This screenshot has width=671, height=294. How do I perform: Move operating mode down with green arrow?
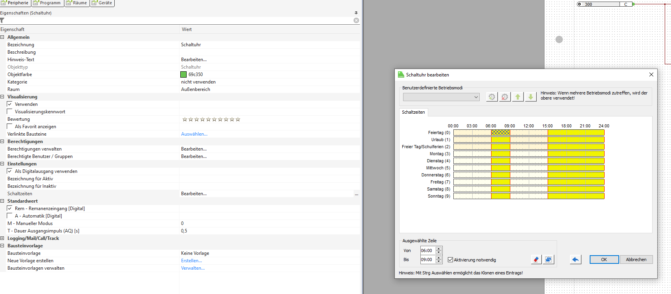[531, 97]
